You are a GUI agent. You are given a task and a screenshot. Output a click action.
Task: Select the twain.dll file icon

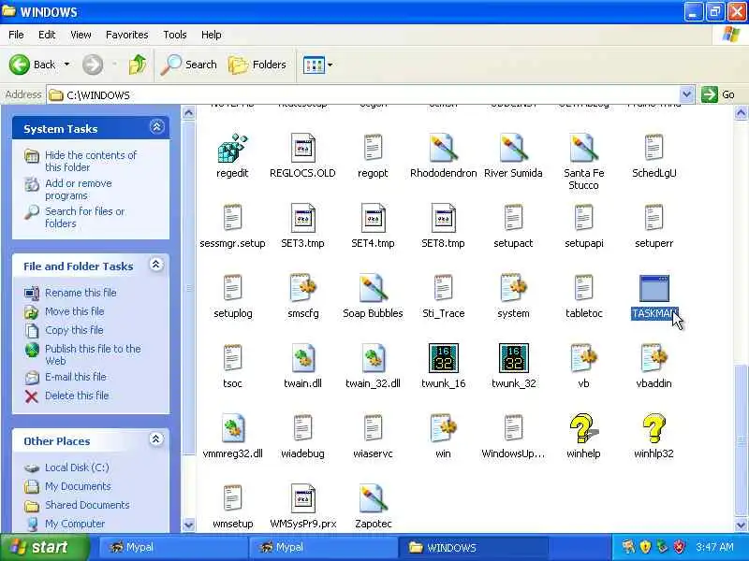click(x=302, y=358)
